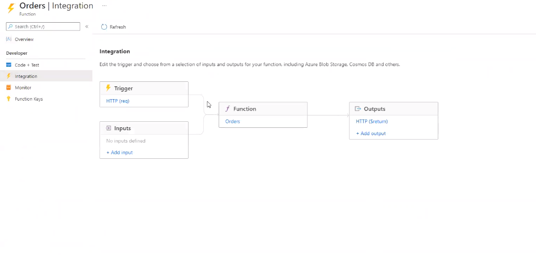Screen dimensions: 536x255
Task: Open the Overview menu item
Action: coord(24,39)
